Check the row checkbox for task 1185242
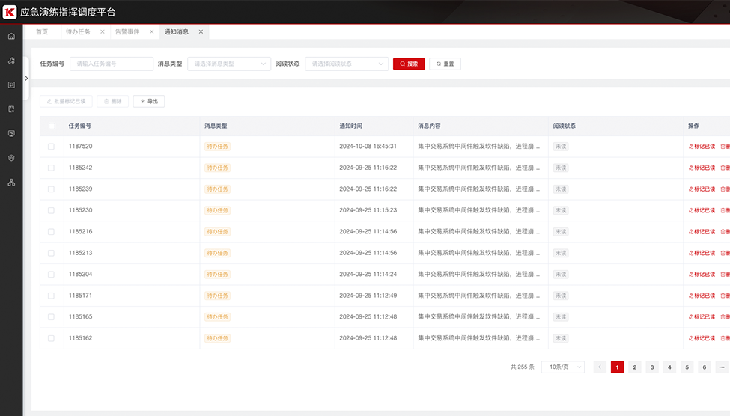This screenshot has height=416, width=730. pyautogui.click(x=51, y=168)
